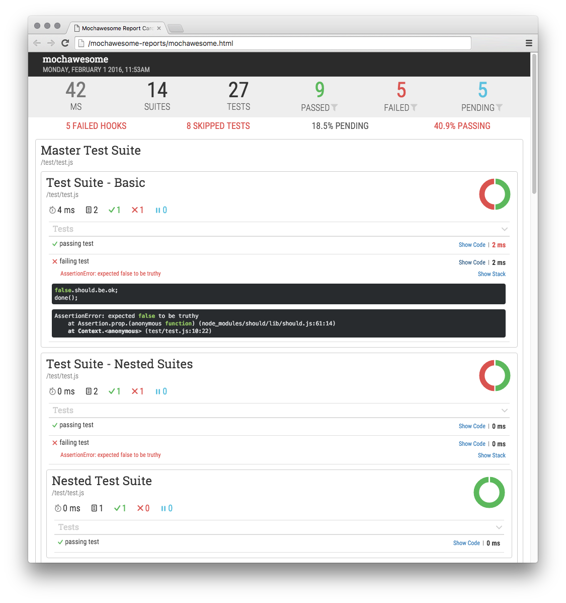Click test count icon in Nested Suites

[89, 391]
